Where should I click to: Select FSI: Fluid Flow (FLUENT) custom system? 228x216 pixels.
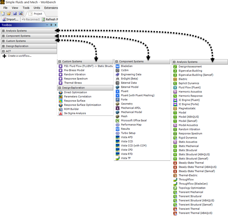click(x=88, y=66)
